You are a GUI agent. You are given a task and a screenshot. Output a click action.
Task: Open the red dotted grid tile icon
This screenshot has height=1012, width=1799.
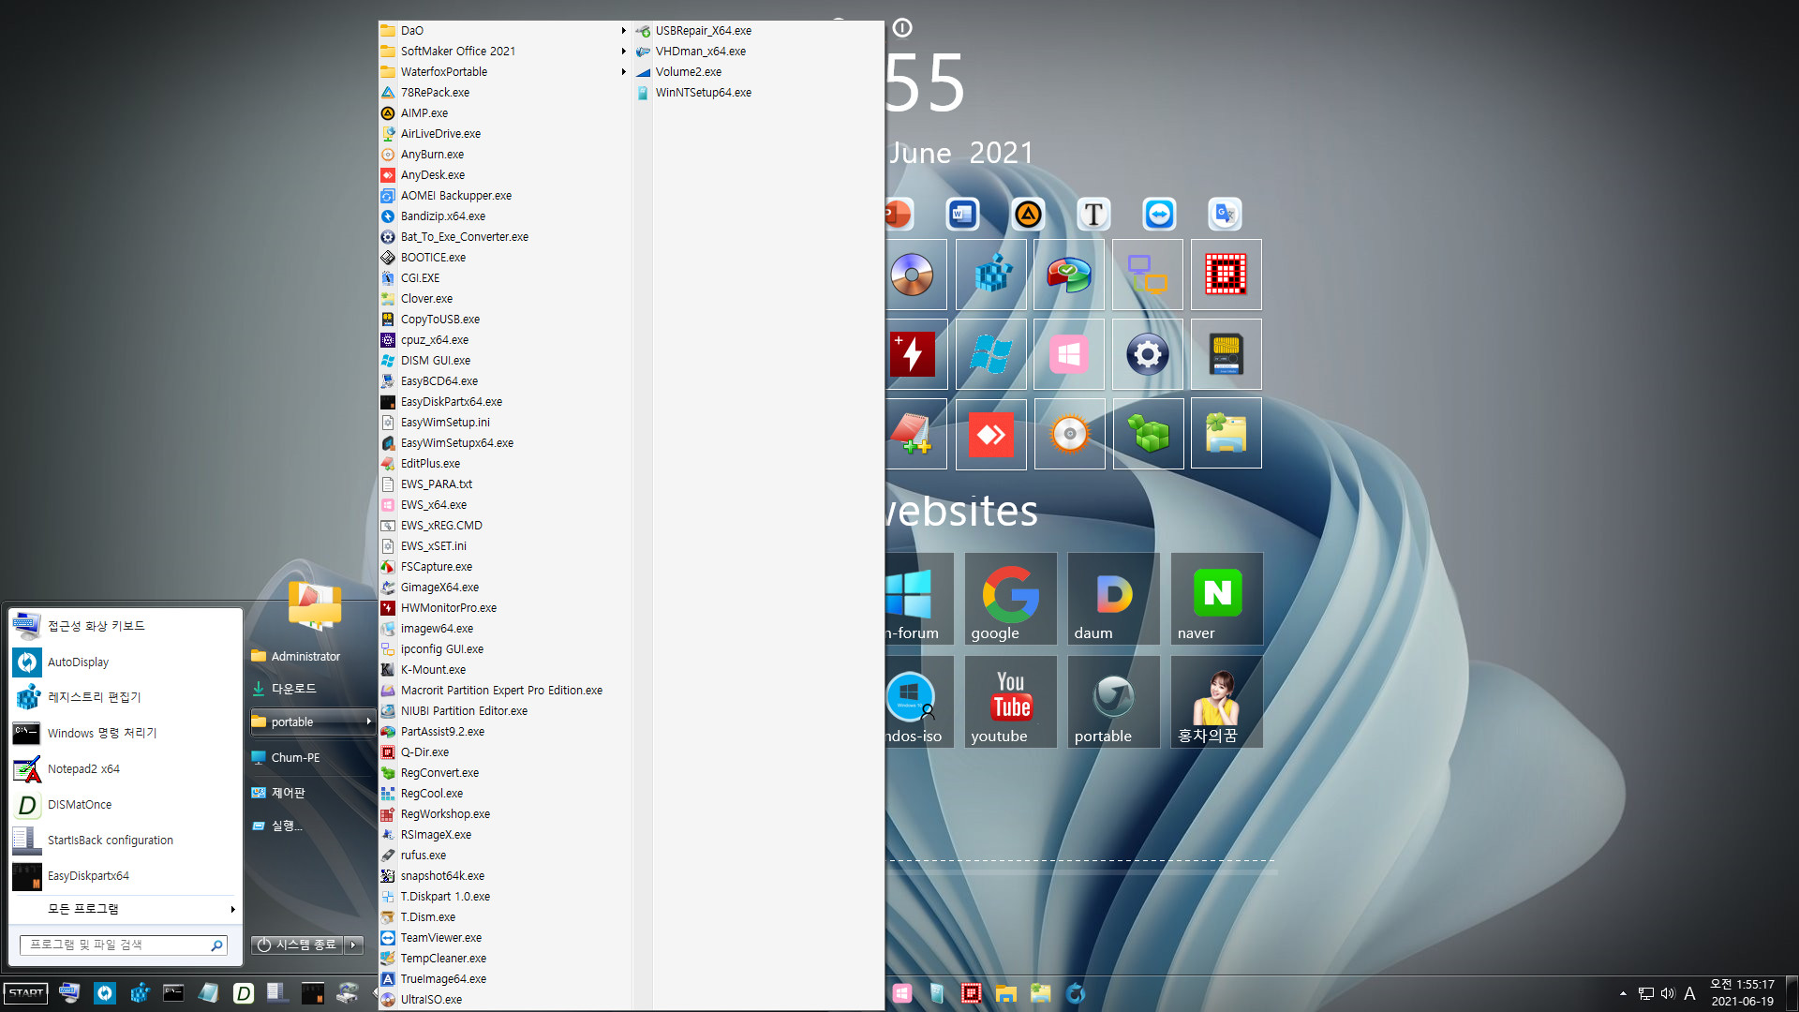click(1227, 275)
